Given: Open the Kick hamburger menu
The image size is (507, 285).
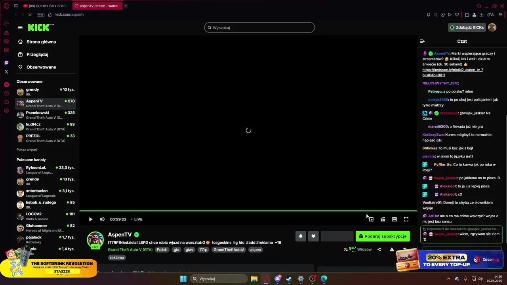Looking at the screenshot, I should pyautogui.click(x=20, y=27).
